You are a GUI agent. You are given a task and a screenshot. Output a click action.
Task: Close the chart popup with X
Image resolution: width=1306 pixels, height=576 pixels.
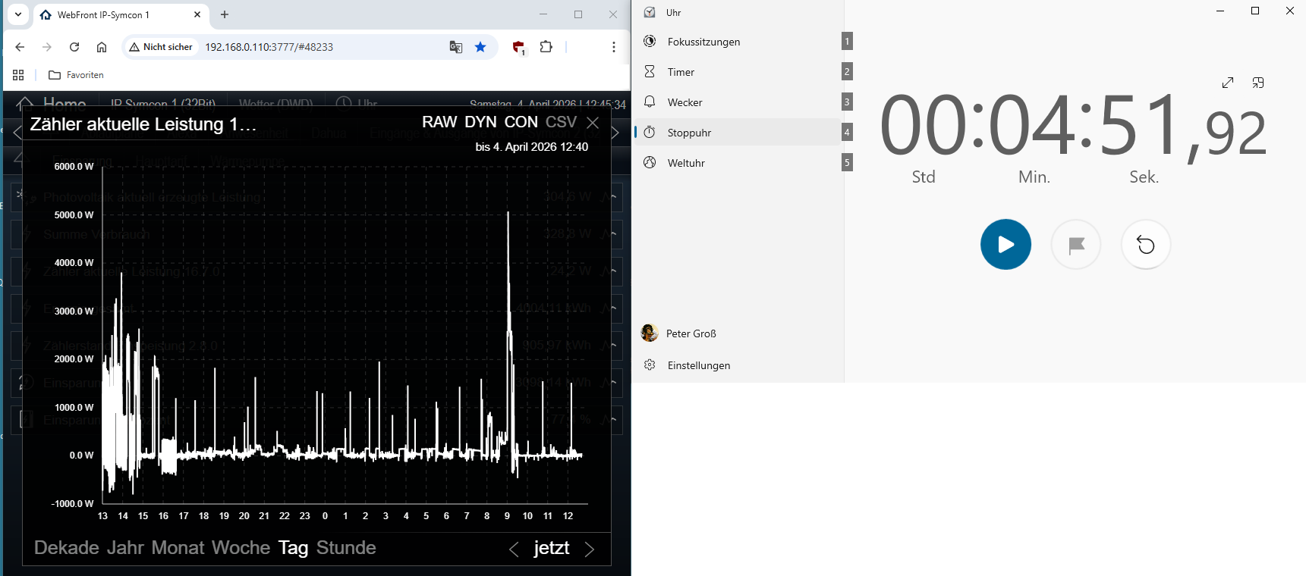point(593,123)
